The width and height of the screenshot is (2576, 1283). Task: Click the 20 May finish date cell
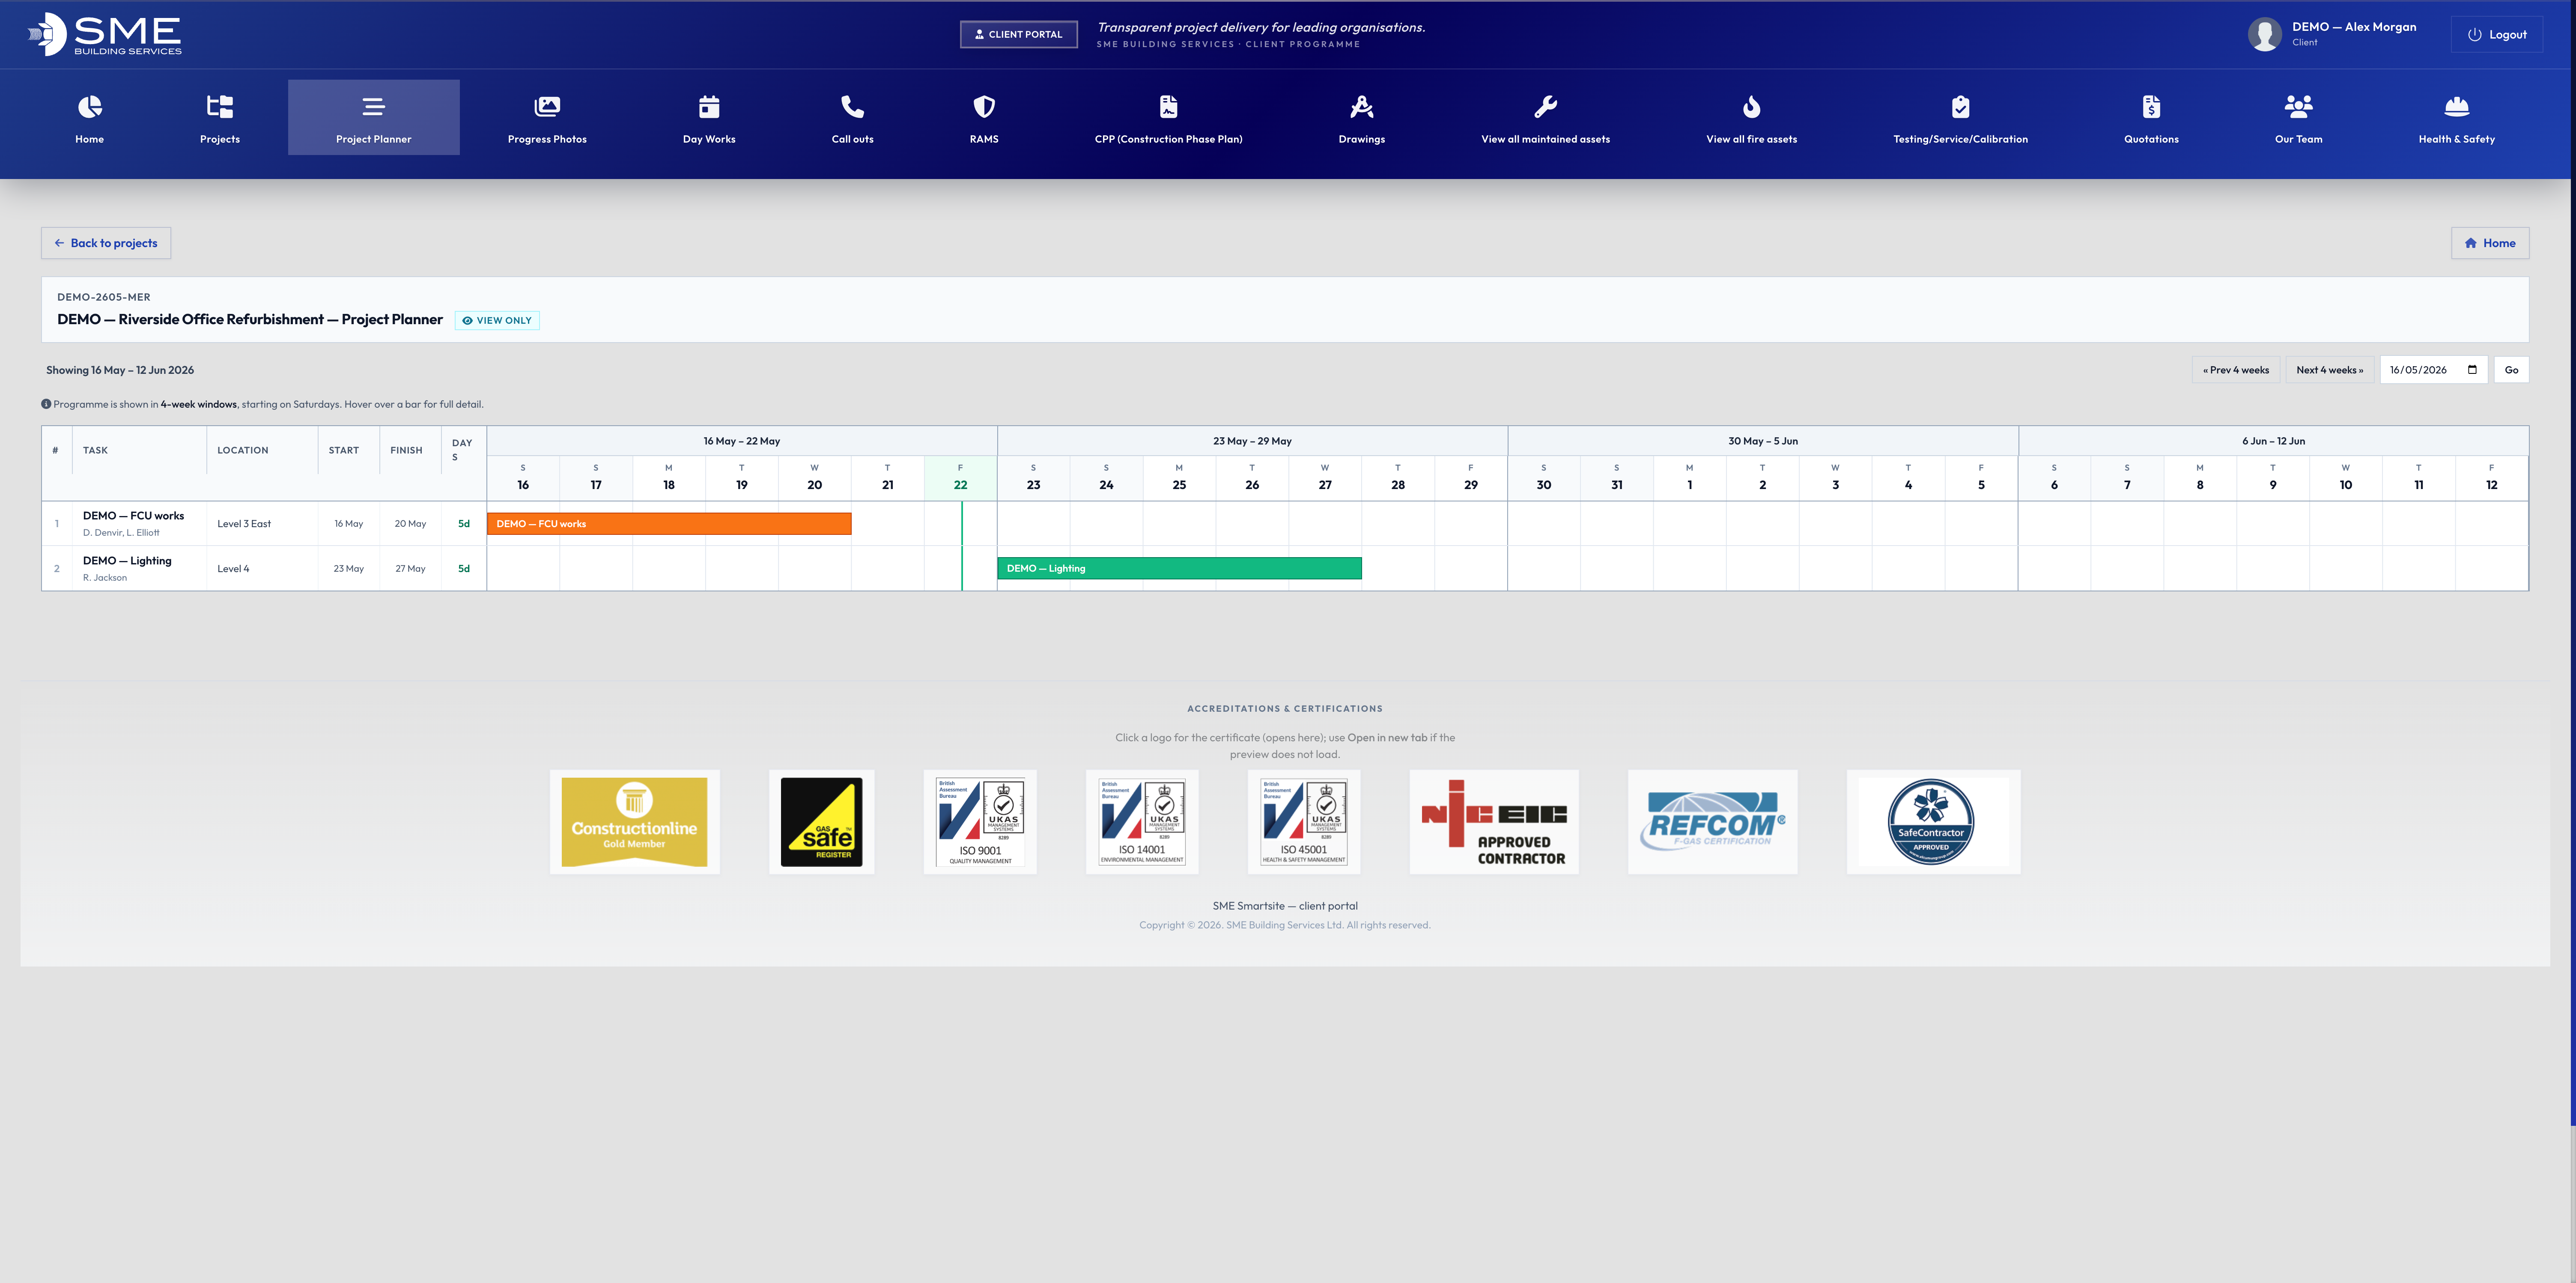pyautogui.click(x=410, y=524)
